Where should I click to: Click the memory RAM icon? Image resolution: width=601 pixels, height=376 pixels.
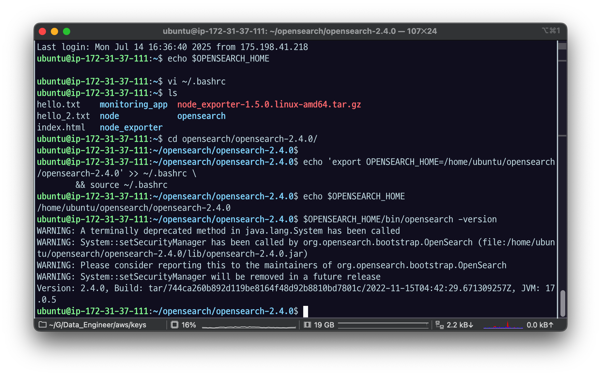[x=307, y=325]
